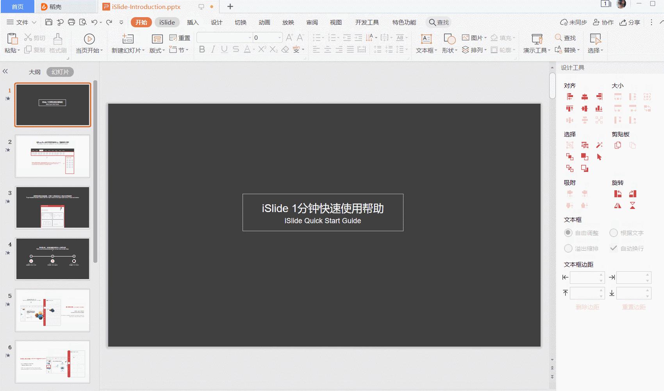Image resolution: width=664 pixels, height=391 pixels.
Task: Click the 重置 reset button
Action: point(180,38)
